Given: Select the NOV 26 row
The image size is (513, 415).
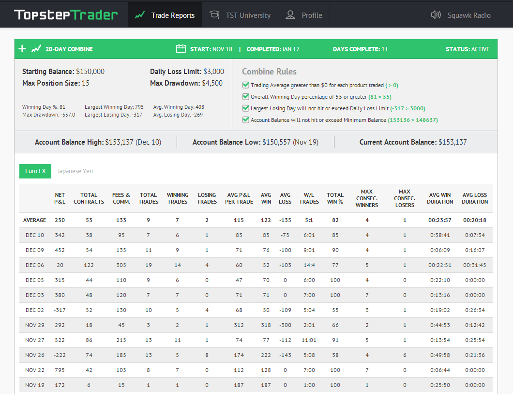Looking at the screenshot, I should tap(256, 355).
